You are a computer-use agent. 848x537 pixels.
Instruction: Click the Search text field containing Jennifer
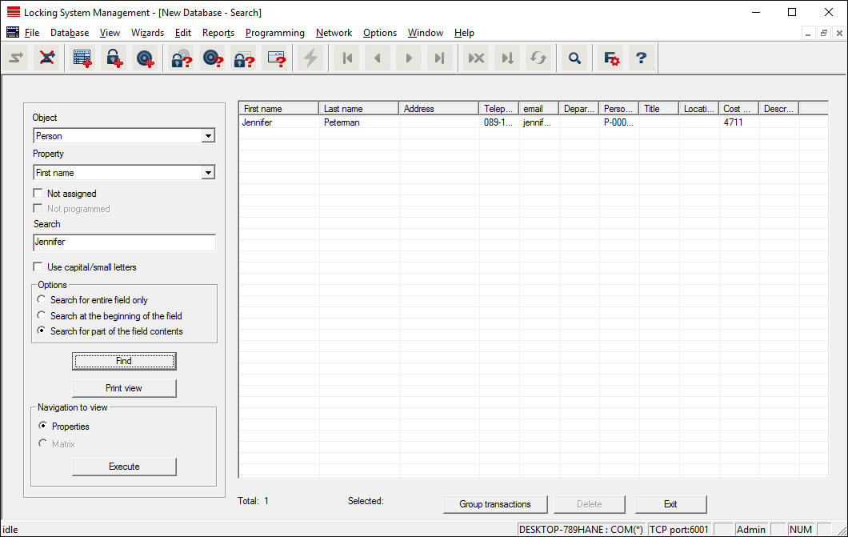tap(124, 242)
